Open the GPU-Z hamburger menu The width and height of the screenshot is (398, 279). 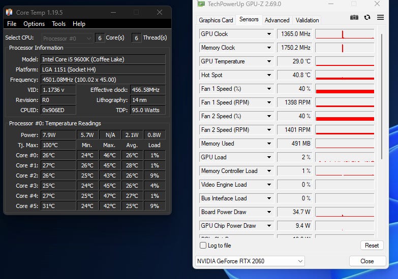380,17
